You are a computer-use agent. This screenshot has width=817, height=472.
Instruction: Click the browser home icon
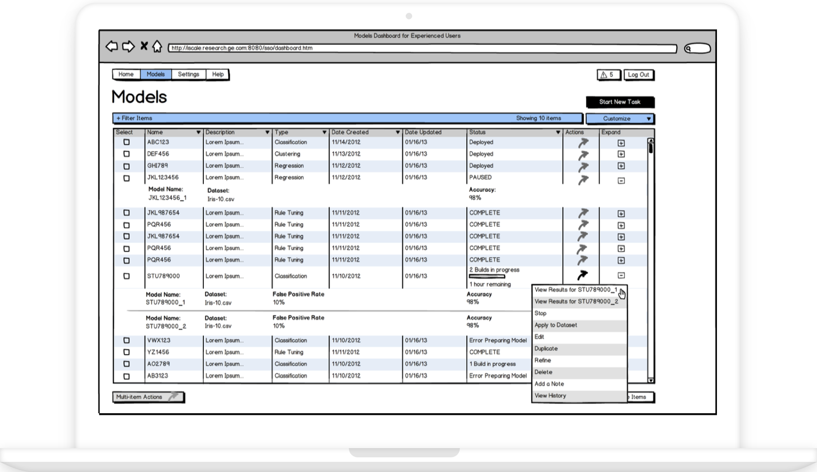pyautogui.click(x=157, y=46)
